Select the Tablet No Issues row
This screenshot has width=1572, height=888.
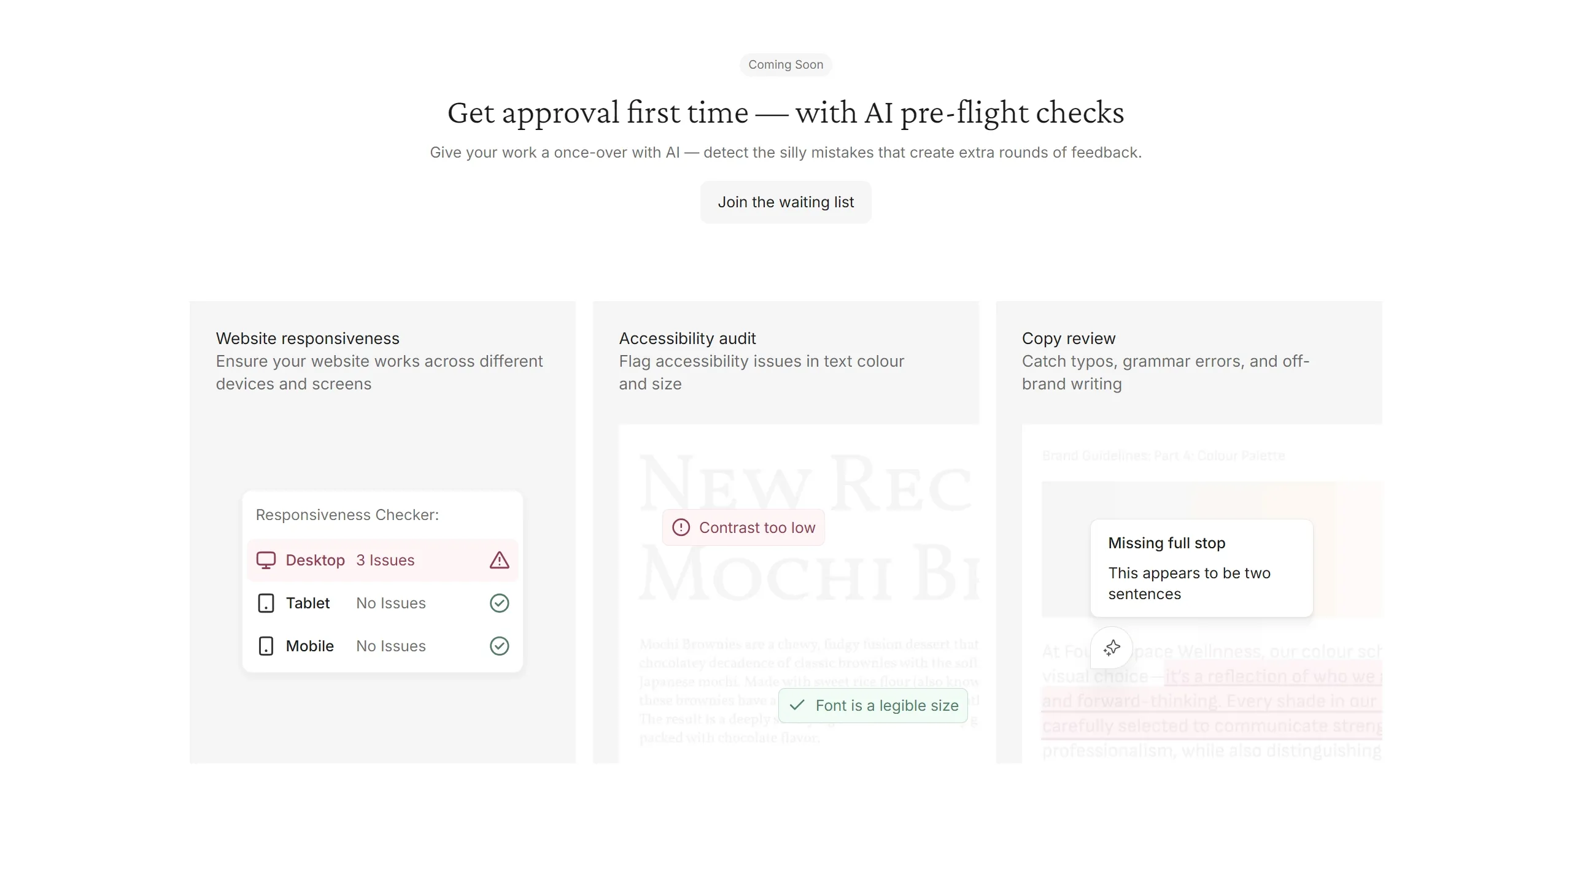coord(382,603)
